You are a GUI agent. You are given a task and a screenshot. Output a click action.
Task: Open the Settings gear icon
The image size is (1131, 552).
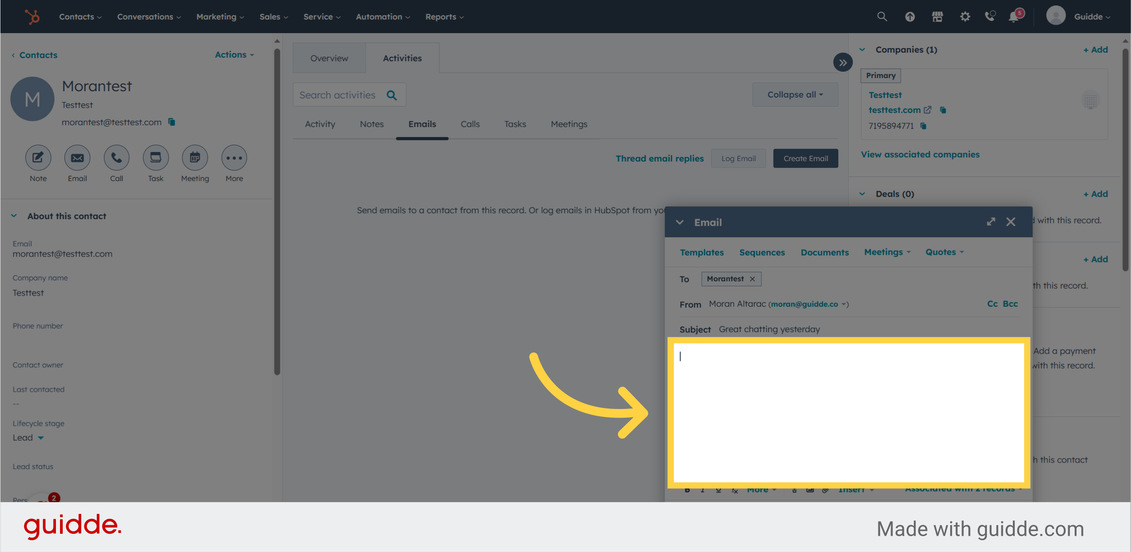[965, 17]
